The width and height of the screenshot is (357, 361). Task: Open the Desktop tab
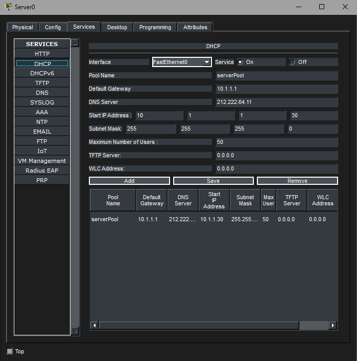tap(117, 27)
